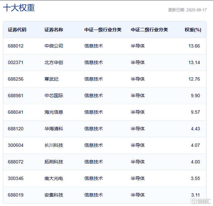Click weight value 12.76
Image resolution: width=213 pixels, height=206 pixels.
tap(194, 79)
